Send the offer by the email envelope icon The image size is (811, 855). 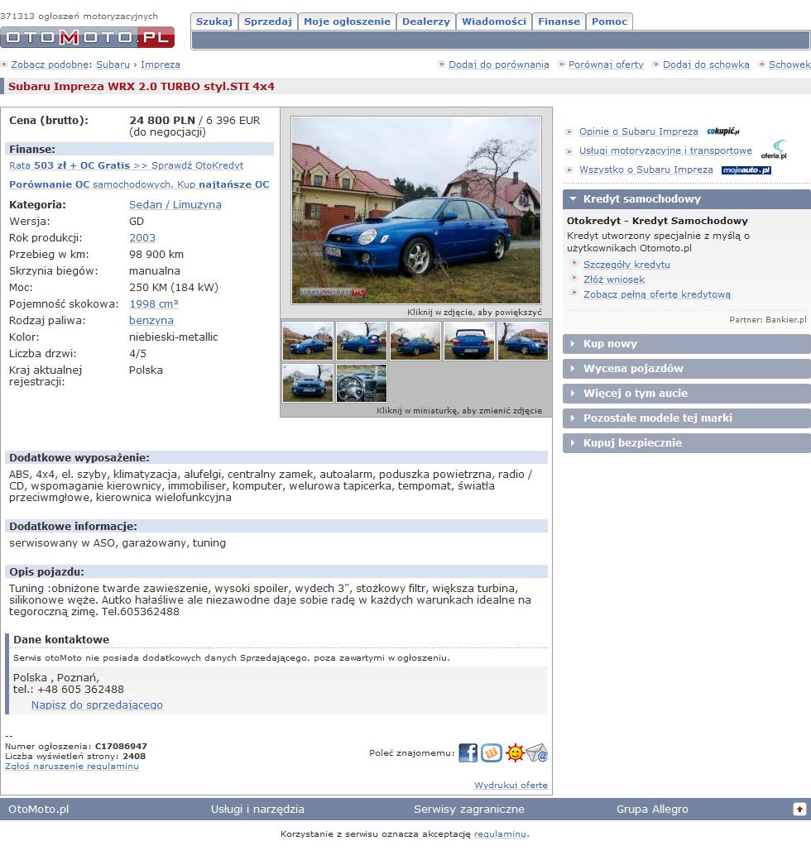pos(537,753)
